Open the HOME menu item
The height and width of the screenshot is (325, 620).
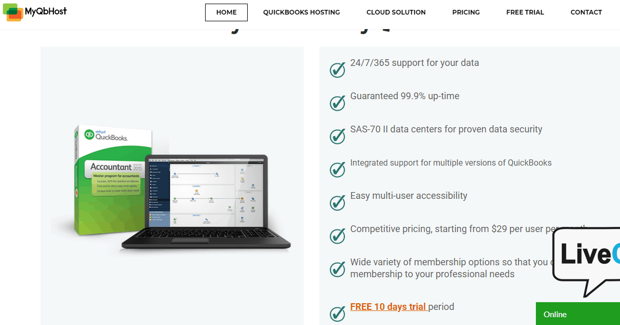(x=226, y=12)
